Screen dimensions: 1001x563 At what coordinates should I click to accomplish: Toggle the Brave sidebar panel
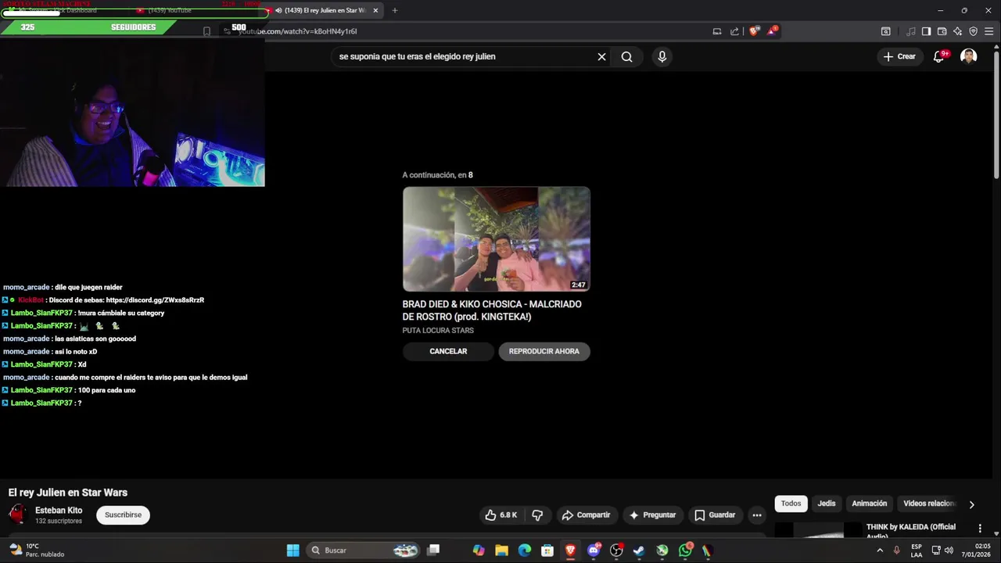tap(926, 31)
